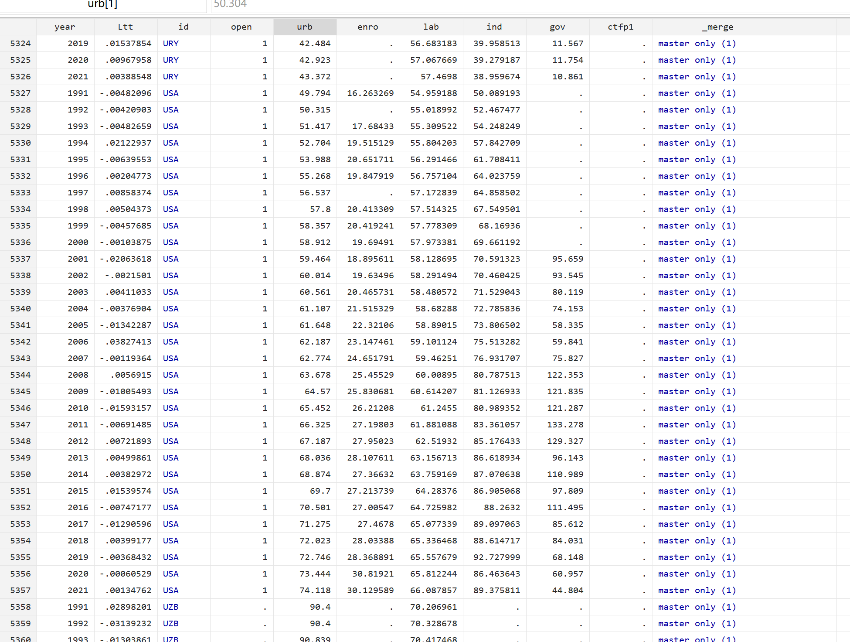Click the variable name box showing urb[1]
Viewport: 850px width, 642px height.
(103, 5)
